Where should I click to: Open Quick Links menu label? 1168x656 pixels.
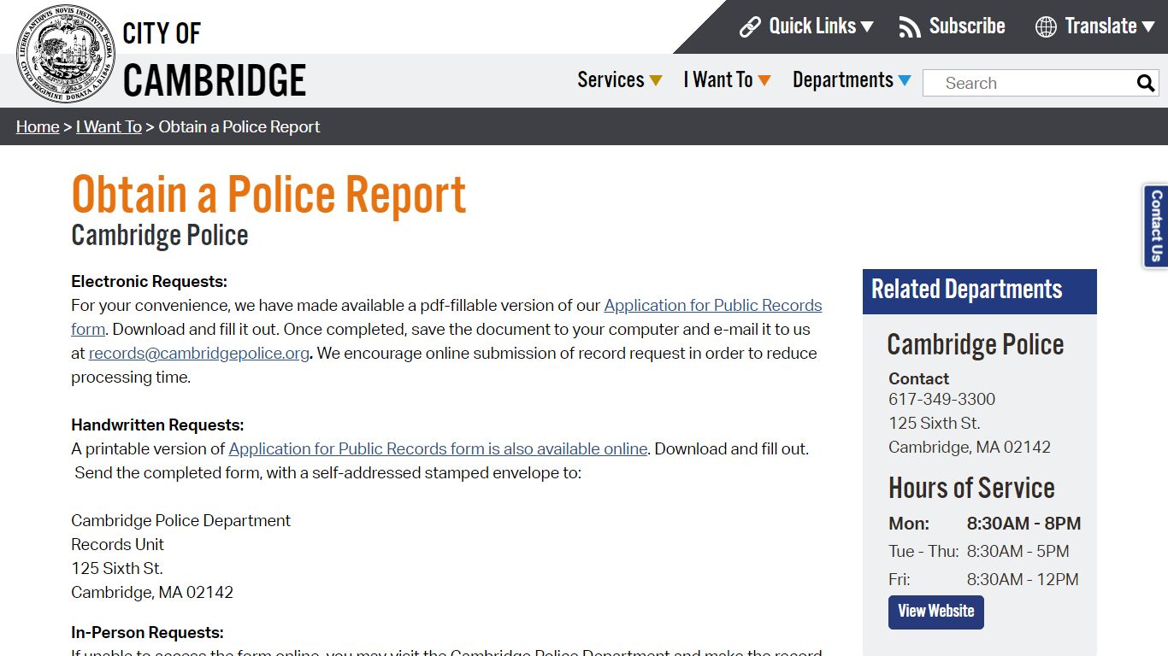812,26
